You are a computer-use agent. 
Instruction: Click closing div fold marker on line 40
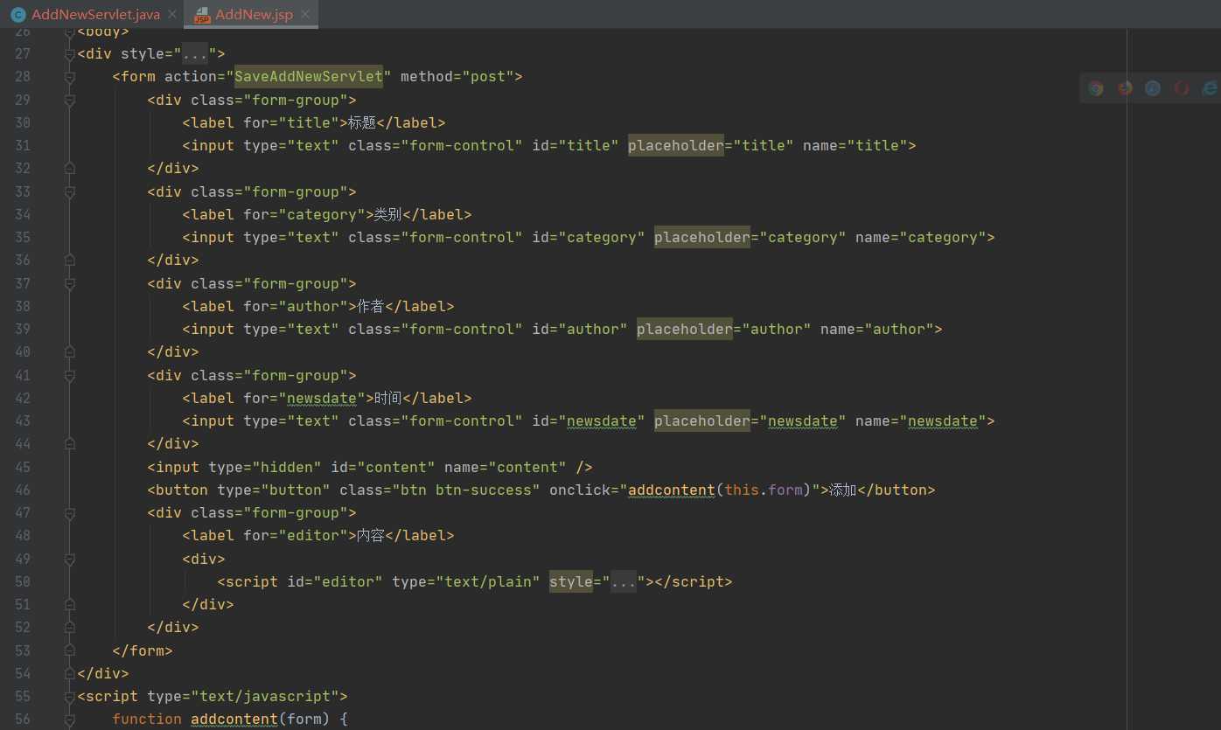coord(70,351)
